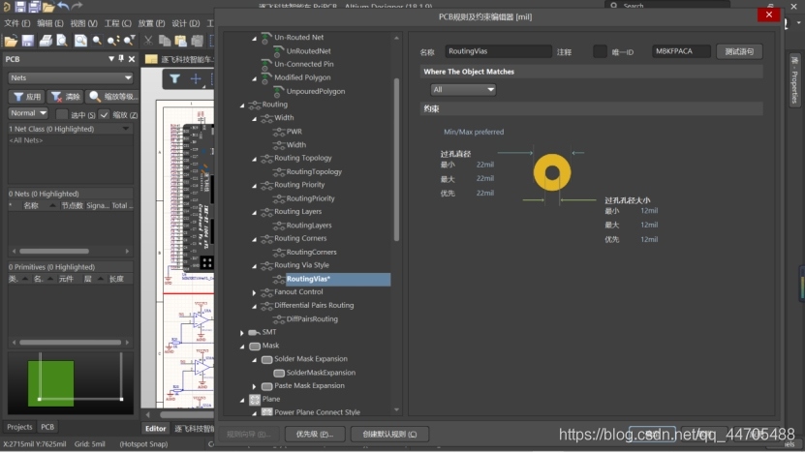Viewport: 805px width, 453px height.
Task: Open the 编辑 (E) menu
Action: coord(49,23)
